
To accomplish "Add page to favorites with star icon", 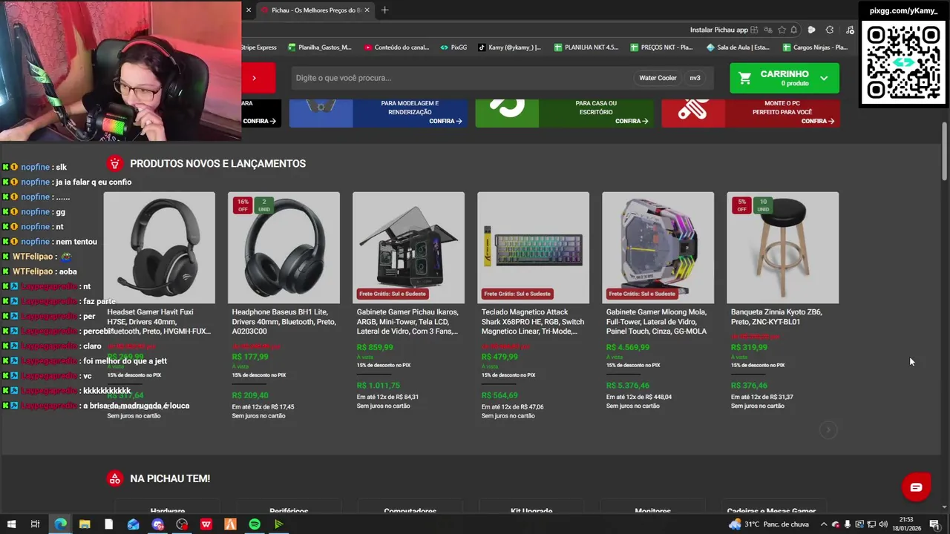I will pos(782,30).
